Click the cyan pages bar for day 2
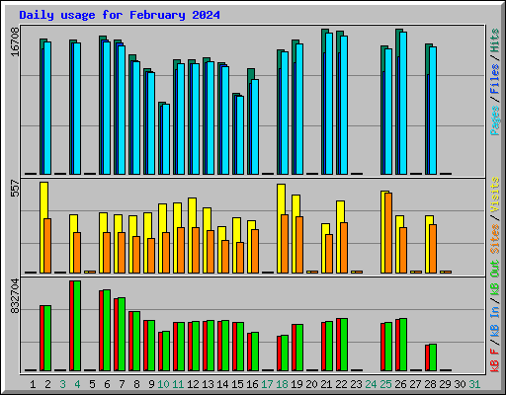 (47, 108)
